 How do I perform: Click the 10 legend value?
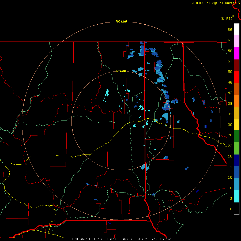tap(230, 177)
